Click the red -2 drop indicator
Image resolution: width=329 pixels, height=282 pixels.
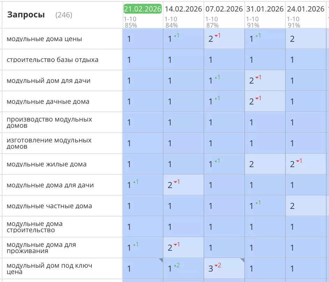click(218, 266)
